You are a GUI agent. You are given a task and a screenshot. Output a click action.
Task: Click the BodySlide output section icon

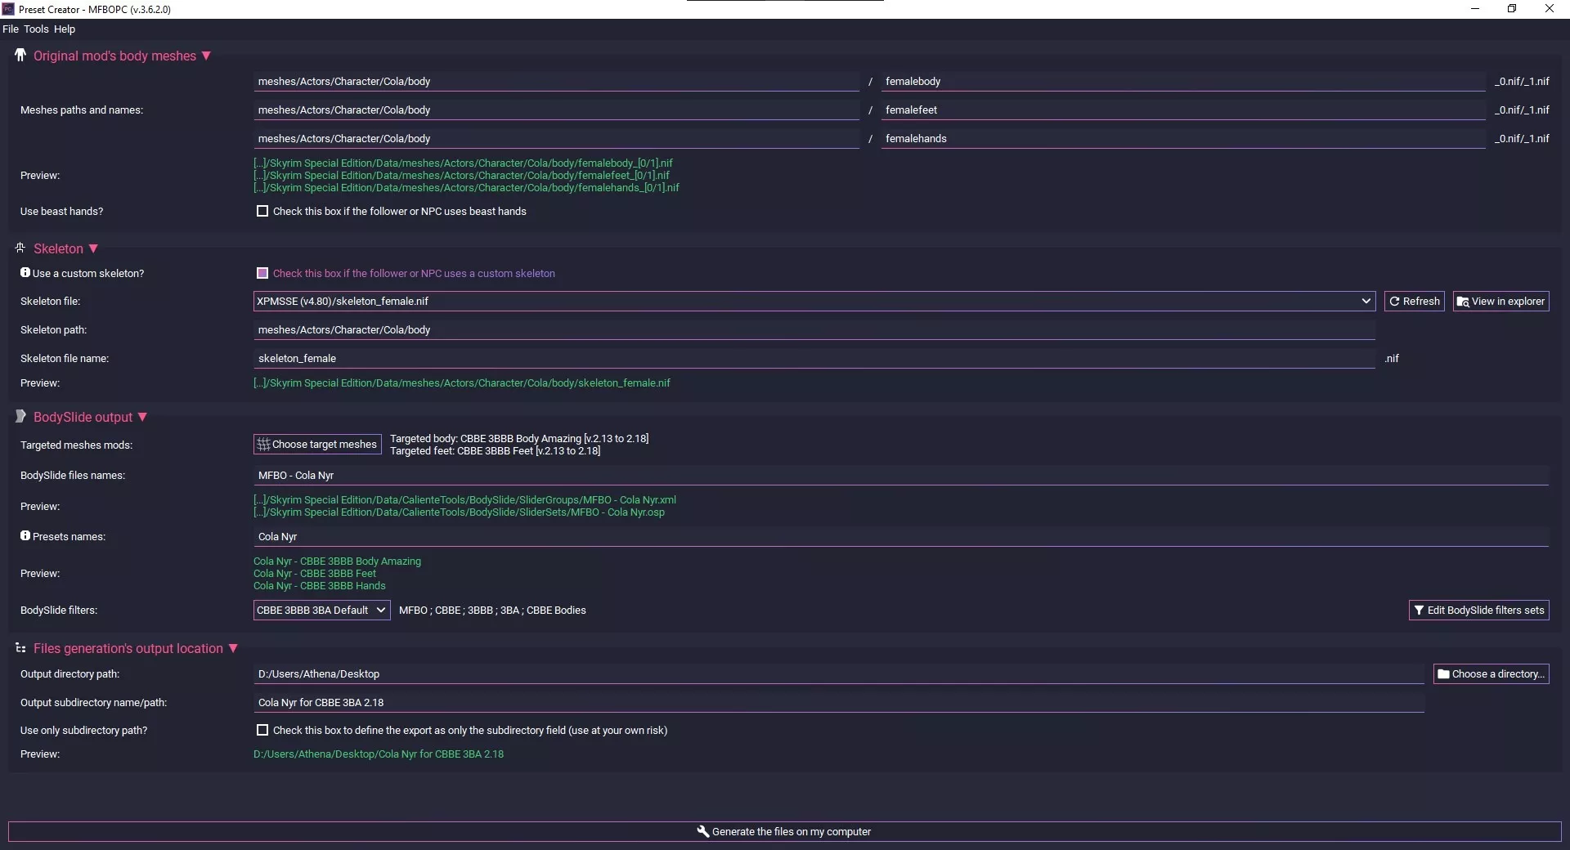click(x=20, y=416)
